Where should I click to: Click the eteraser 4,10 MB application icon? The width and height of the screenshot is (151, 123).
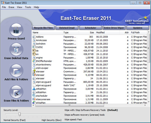(34, 75)
